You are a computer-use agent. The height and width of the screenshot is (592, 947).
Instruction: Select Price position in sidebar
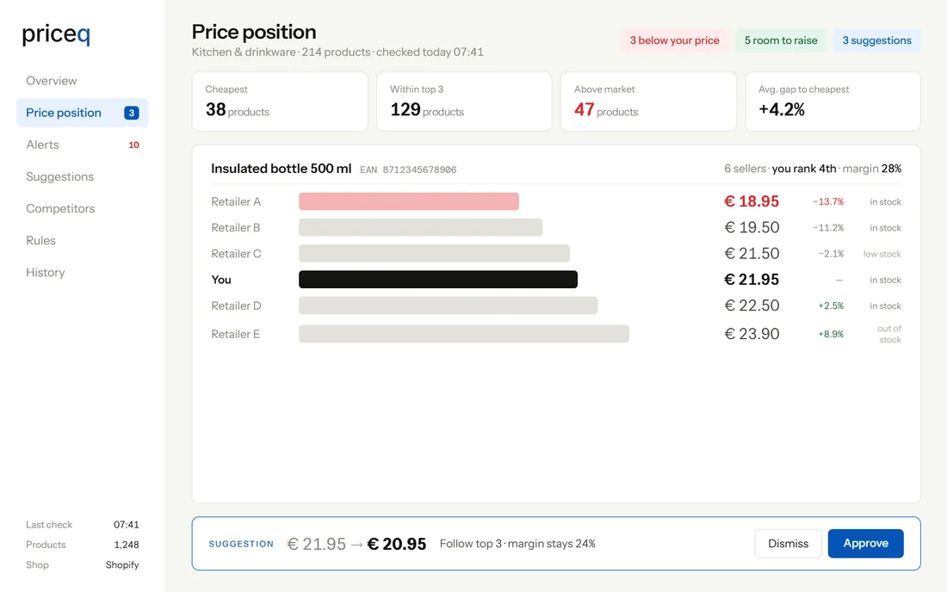pos(82,113)
